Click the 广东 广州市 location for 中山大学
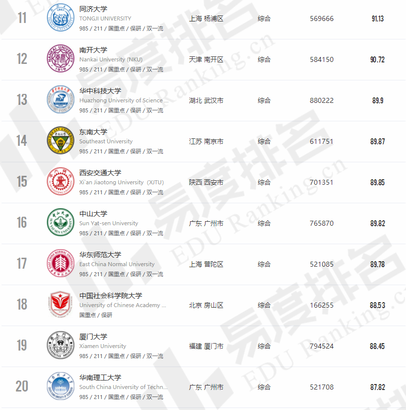The width and height of the screenshot is (406, 410). click(x=206, y=223)
